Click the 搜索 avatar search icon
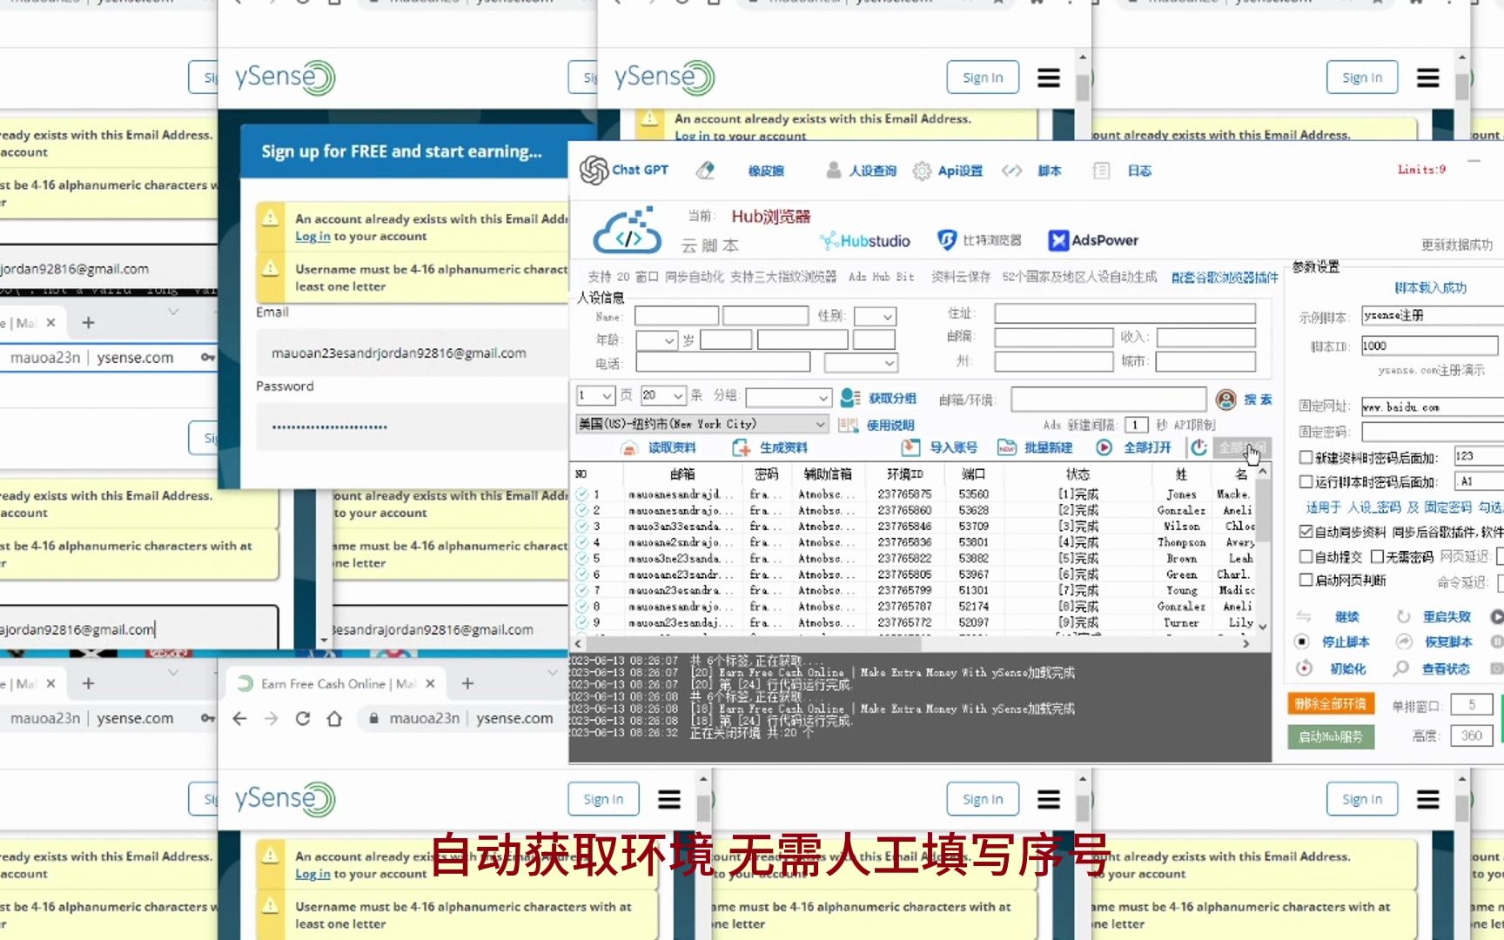This screenshot has width=1504, height=940. coord(1226,399)
